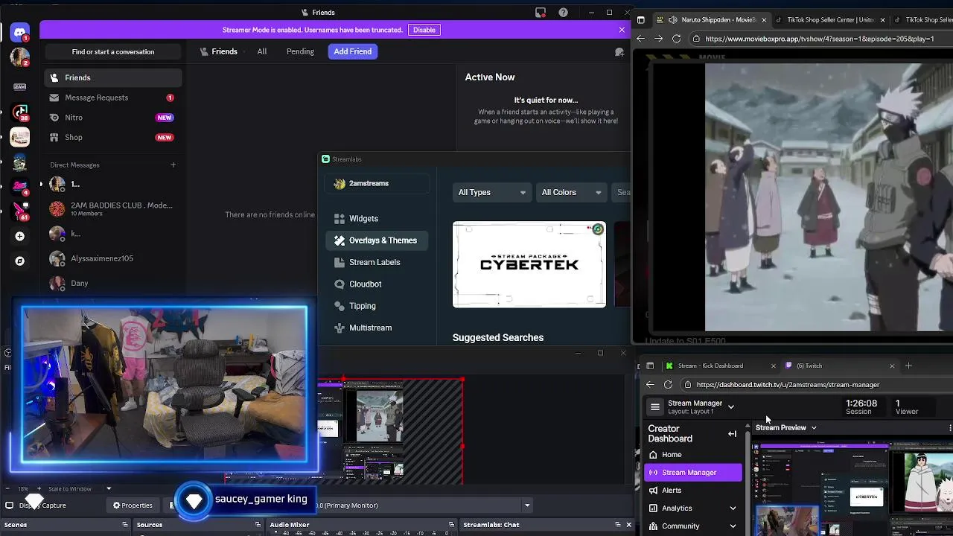Switch to Pending friends tab
This screenshot has height=536, width=953.
click(x=300, y=51)
